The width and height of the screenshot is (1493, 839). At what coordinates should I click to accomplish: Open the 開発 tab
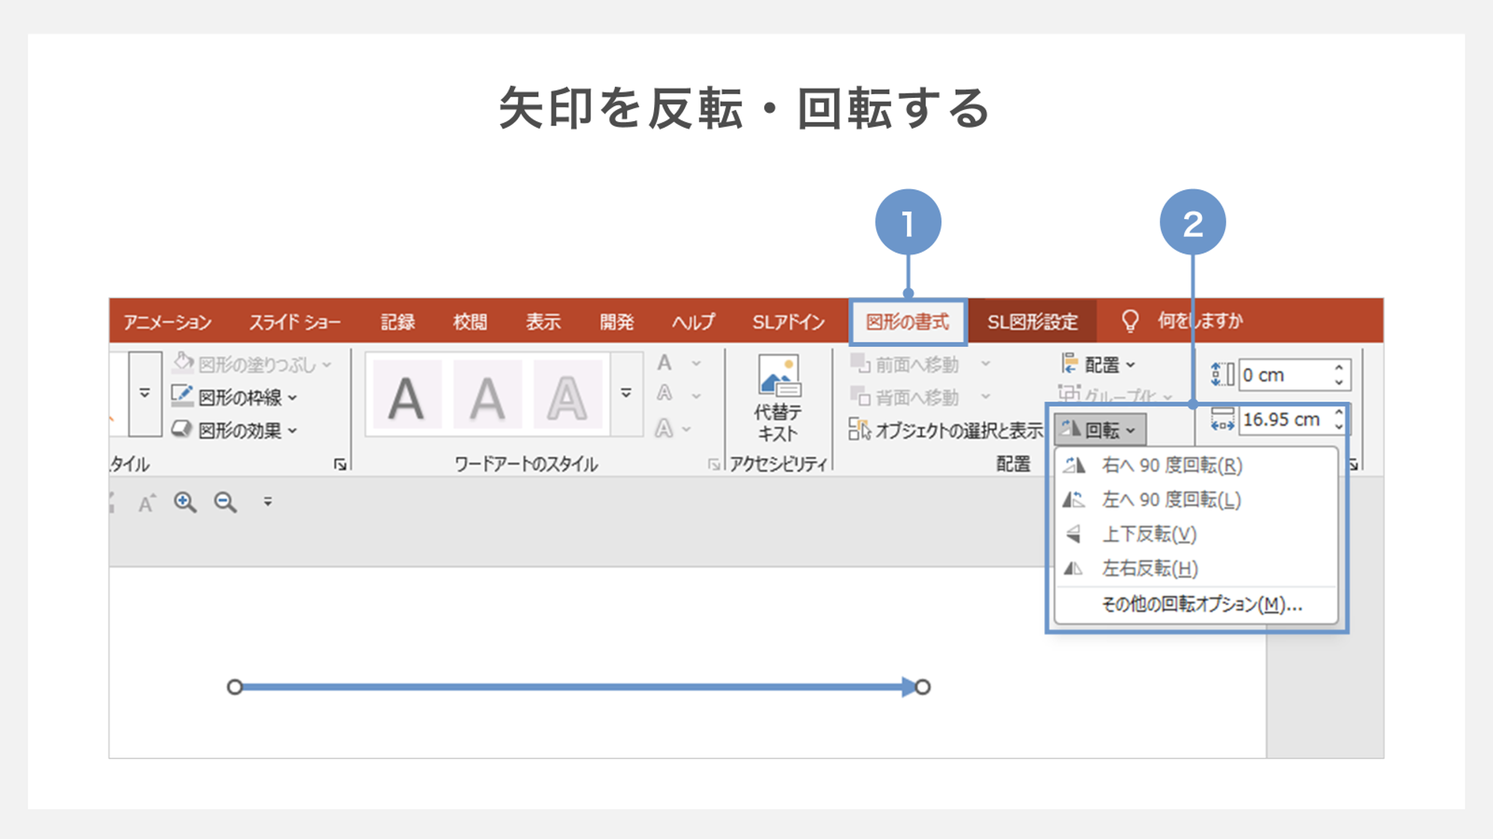tap(617, 322)
